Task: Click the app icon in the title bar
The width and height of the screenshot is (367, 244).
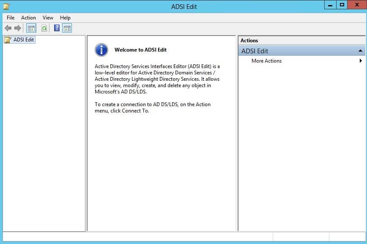Action: [x=6, y=6]
